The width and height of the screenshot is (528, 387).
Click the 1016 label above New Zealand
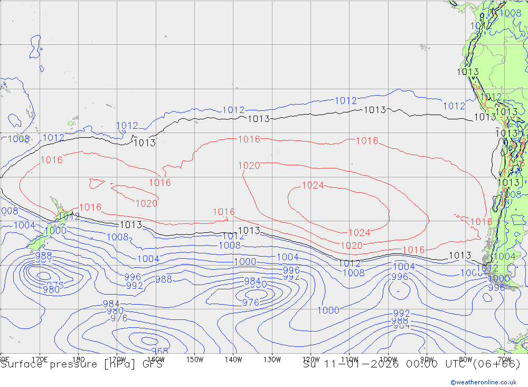pyautogui.click(x=52, y=159)
